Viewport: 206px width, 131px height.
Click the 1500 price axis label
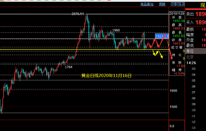click(173, 107)
